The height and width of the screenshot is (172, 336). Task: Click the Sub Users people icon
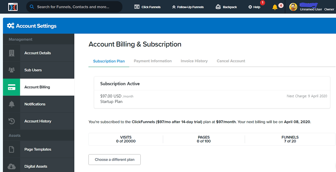[x=12, y=70]
